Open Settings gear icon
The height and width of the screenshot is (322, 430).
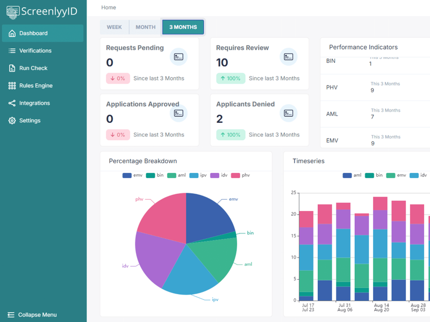12,121
